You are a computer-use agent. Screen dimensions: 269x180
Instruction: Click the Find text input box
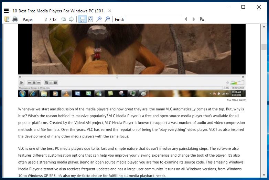153,19
